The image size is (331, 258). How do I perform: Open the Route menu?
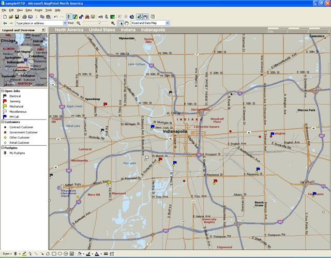(38, 10)
